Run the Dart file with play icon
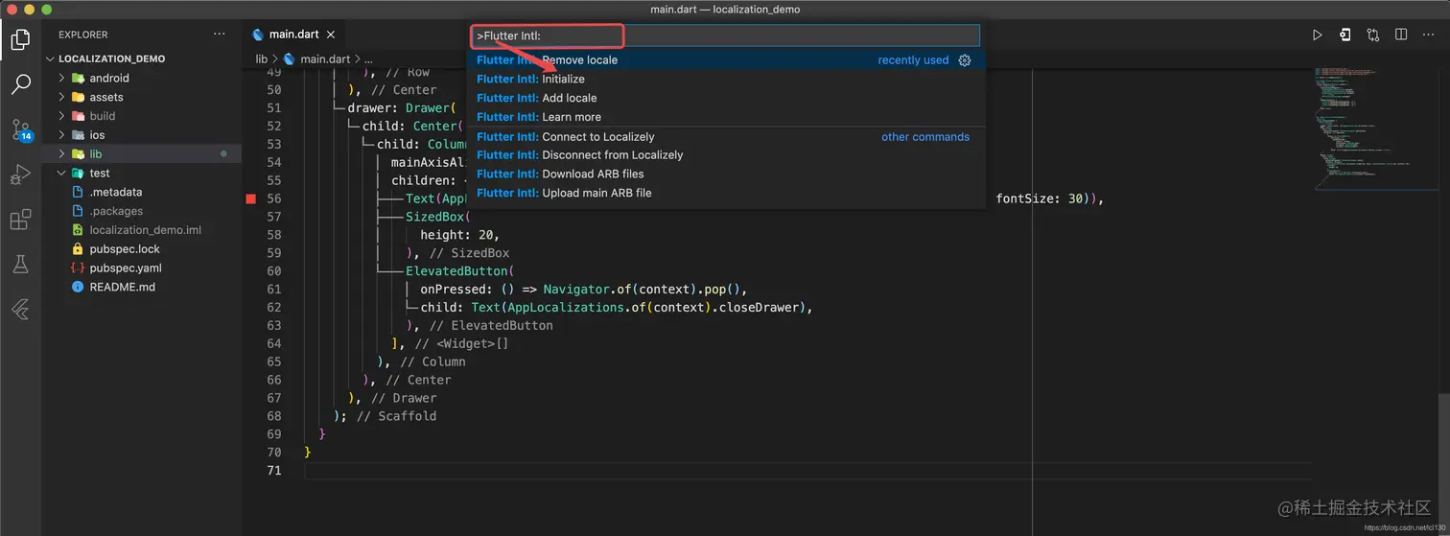The width and height of the screenshot is (1450, 536). tap(1317, 35)
